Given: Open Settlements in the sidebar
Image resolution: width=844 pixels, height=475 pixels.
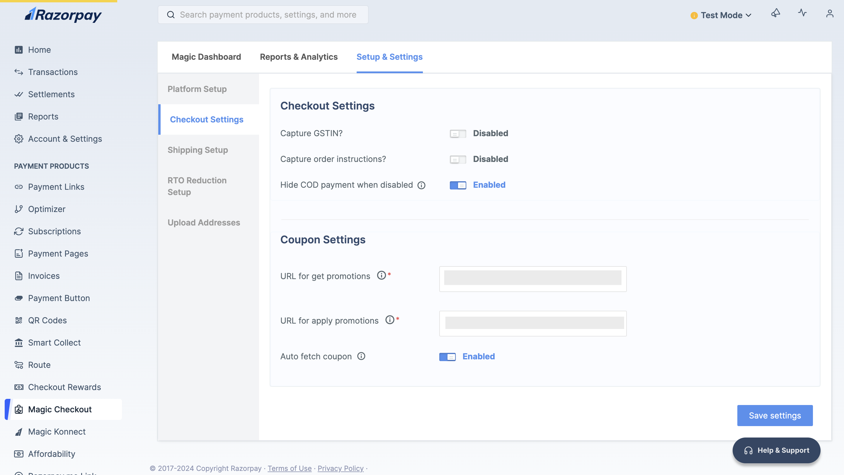Looking at the screenshot, I should tap(64, 94).
